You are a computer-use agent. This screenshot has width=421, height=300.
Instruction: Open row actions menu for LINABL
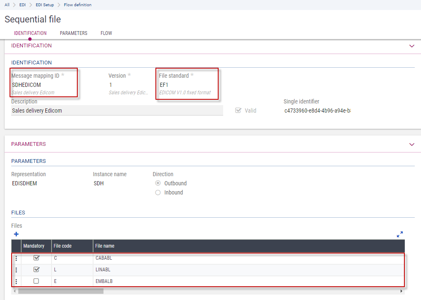pyautogui.click(x=16, y=270)
